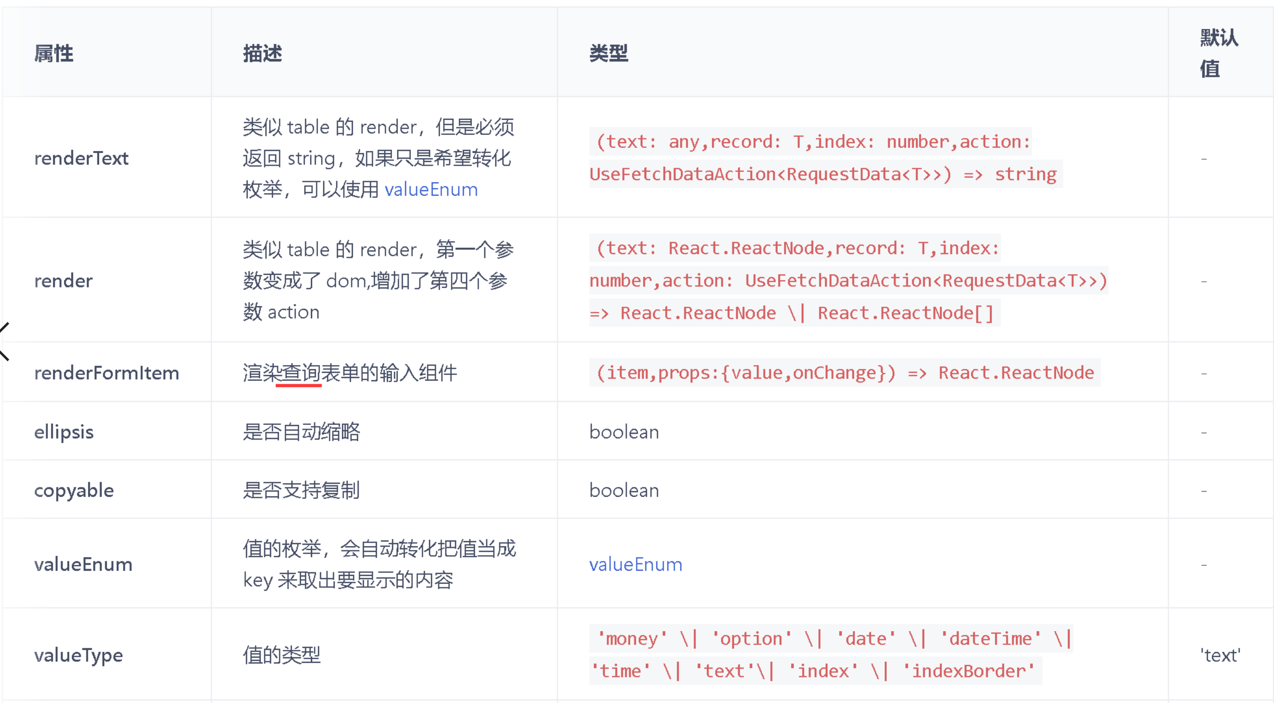Click renderFormItem type code snippet

(x=844, y=373)
